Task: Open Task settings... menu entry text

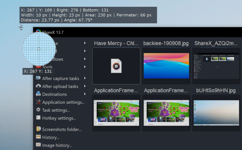Action: pyautogui.click(x=56, y=110)
